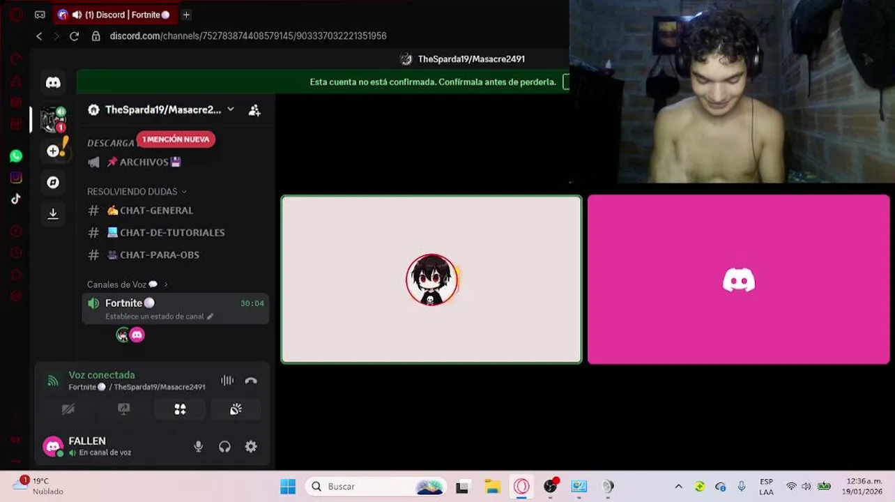Open Discord direct messages home icon
895x502 pixels.
click(x=53, y=82)
